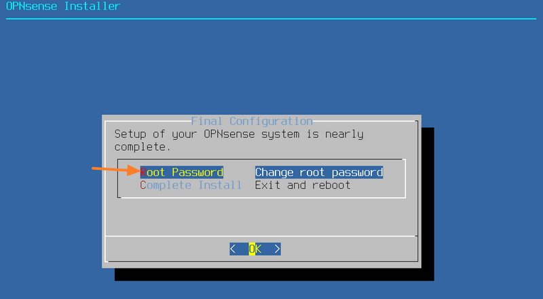Select the Root Password menu entry
This screenshot has width=543, height=299.
(x=182, y=173)
